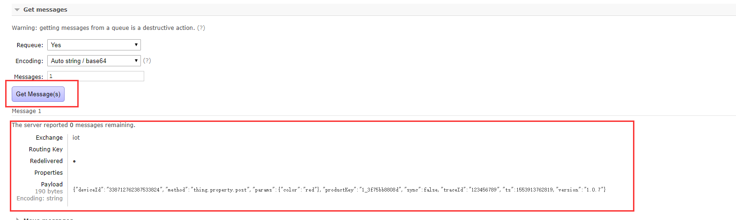Image resolution: width=736 pixels, height=220 pixels.
Task: Click the iot exchange value
Action: click(x=76, y=138)
